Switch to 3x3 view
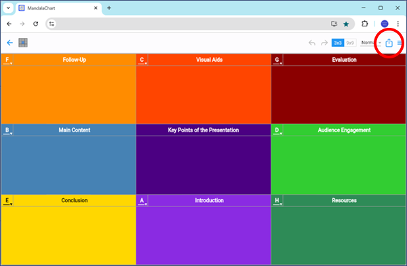The image size is (407, 266). coord(338,43)
